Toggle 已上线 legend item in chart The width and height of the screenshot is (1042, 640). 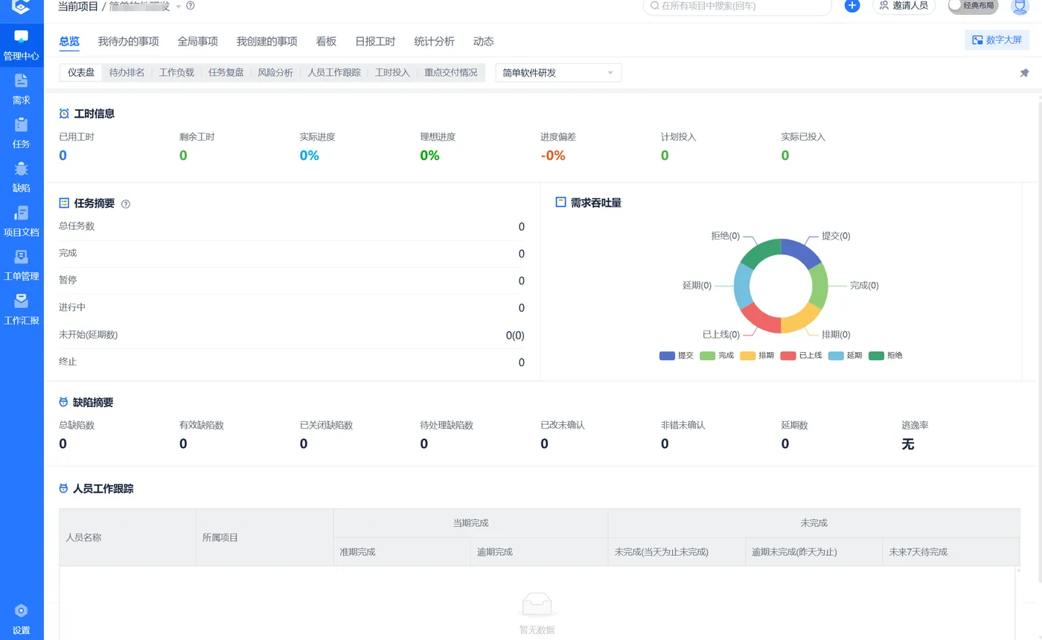pos(801,356)
